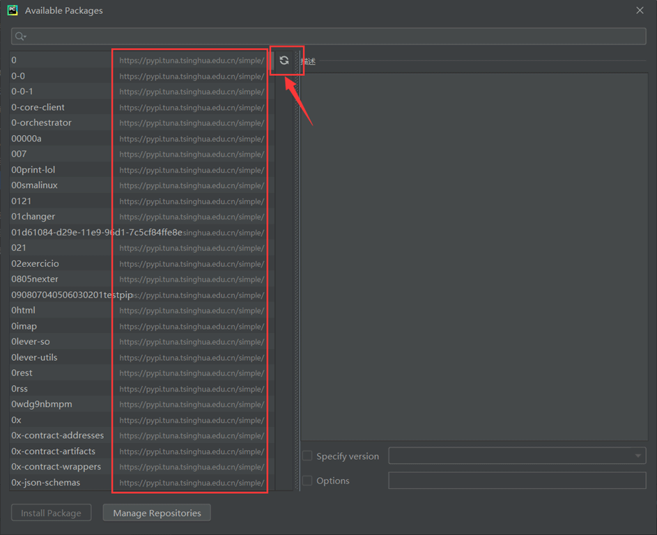This screenshot has height=535, width=657.
Task: Select the 0x-json-schemas package
Action: pyautogui.click(x=46, y=483)
